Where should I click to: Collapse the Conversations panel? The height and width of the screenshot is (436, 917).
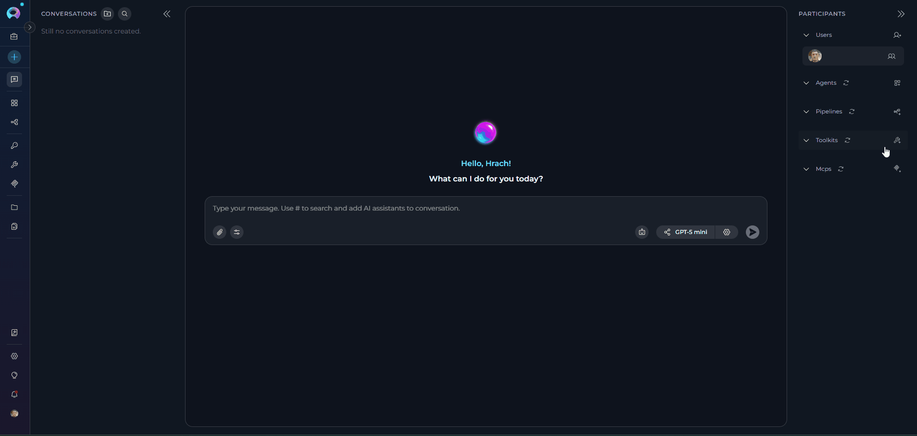coord(167,14)
